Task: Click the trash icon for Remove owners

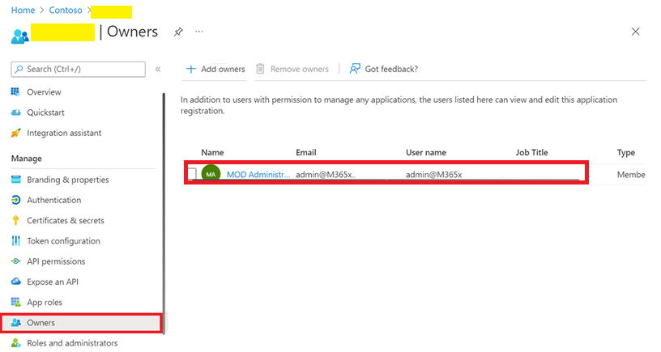Action: tap(260, 69)
